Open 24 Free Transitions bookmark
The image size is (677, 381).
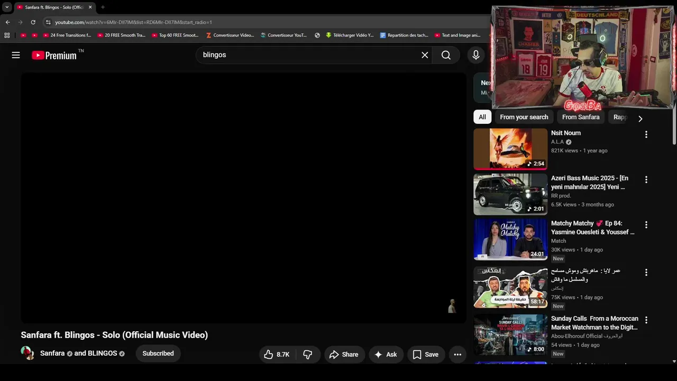(67, 35)
